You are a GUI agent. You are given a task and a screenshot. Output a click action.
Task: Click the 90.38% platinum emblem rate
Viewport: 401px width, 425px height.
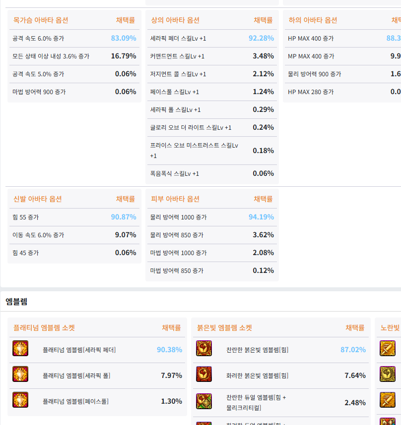click(x=169, y=350)
